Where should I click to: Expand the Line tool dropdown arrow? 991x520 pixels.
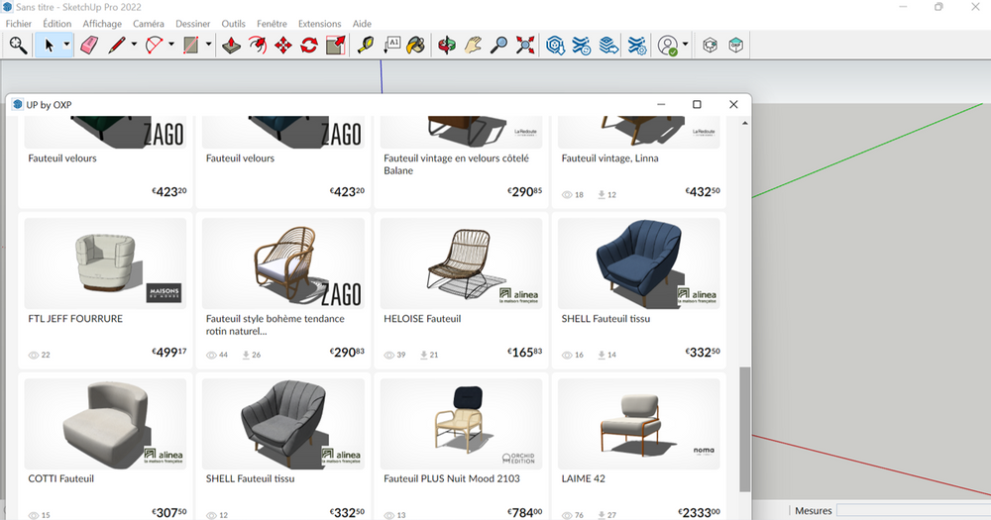tap(134, 45)
